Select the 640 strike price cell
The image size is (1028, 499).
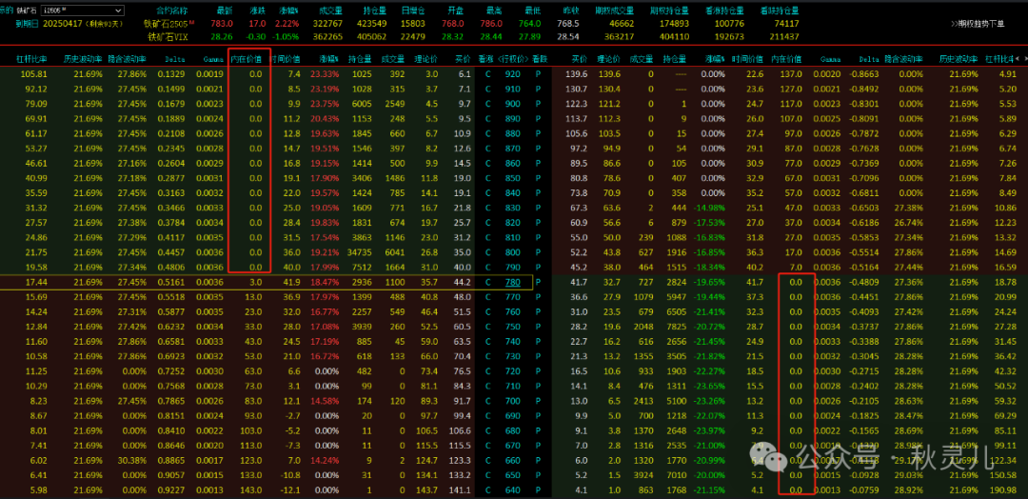coord(513,489)
